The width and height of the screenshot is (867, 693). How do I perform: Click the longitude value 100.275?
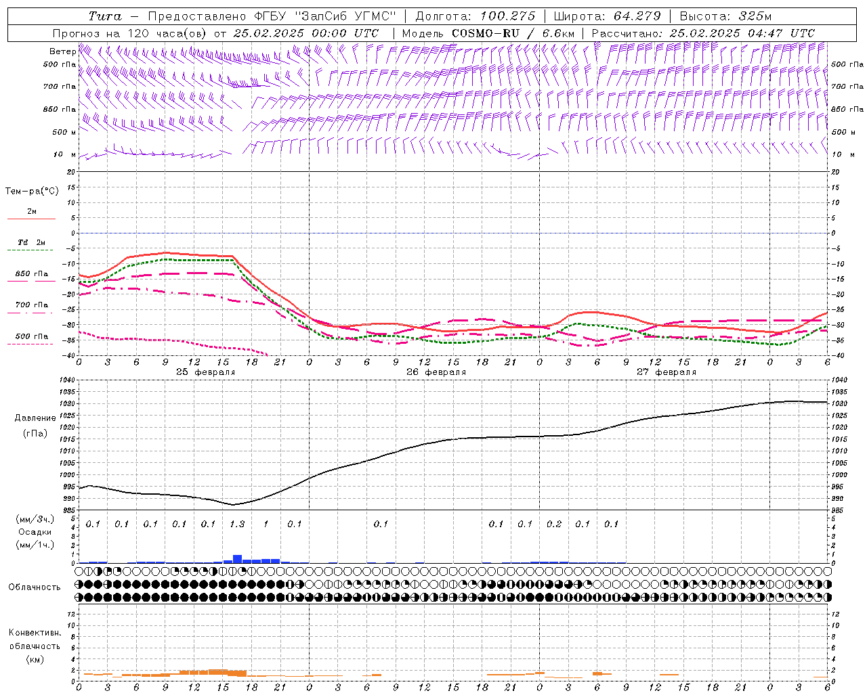(x=508, y=16)
